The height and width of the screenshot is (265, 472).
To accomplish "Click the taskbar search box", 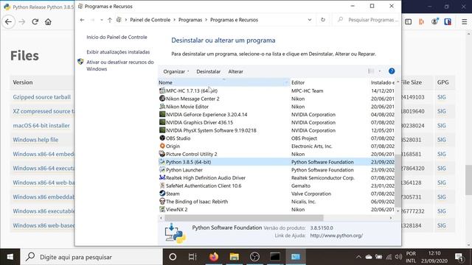I will pos(91,257).
